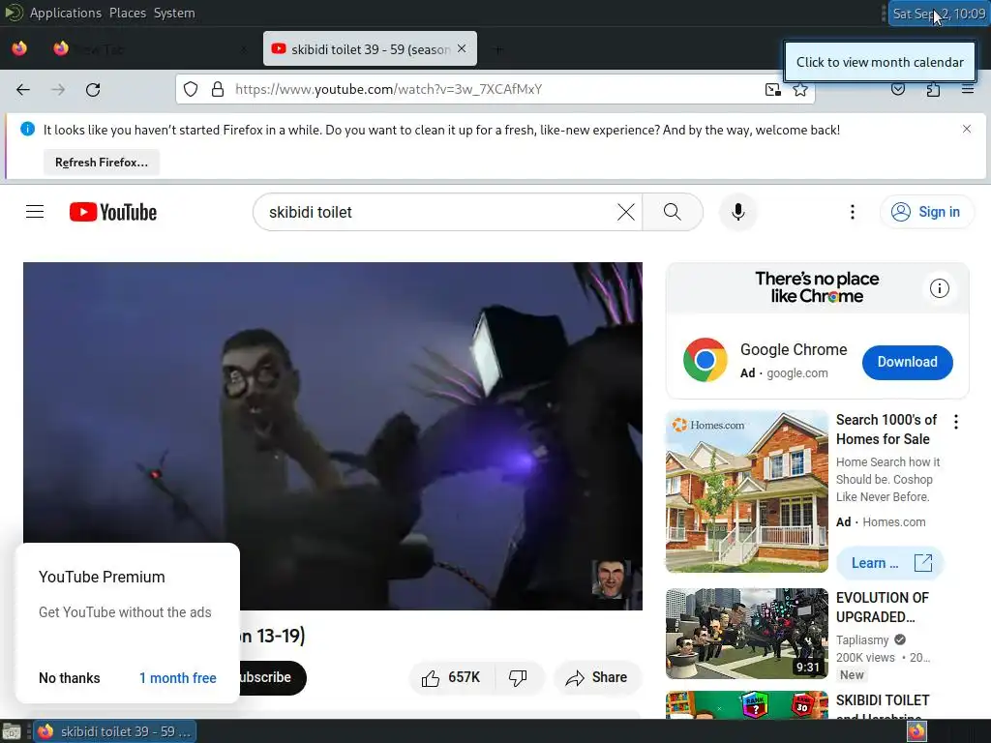Accept the 1 month free offer

point(178,678)
